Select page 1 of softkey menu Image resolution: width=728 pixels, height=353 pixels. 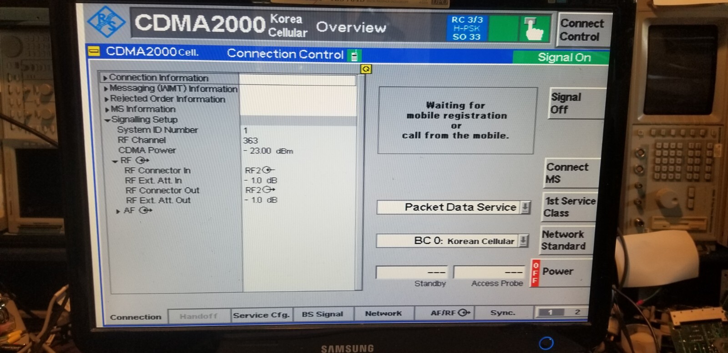[550, 312]
